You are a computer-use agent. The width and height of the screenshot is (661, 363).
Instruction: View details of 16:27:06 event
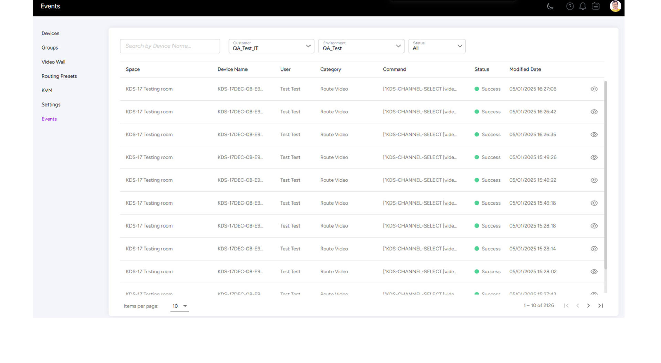point(594,89)
